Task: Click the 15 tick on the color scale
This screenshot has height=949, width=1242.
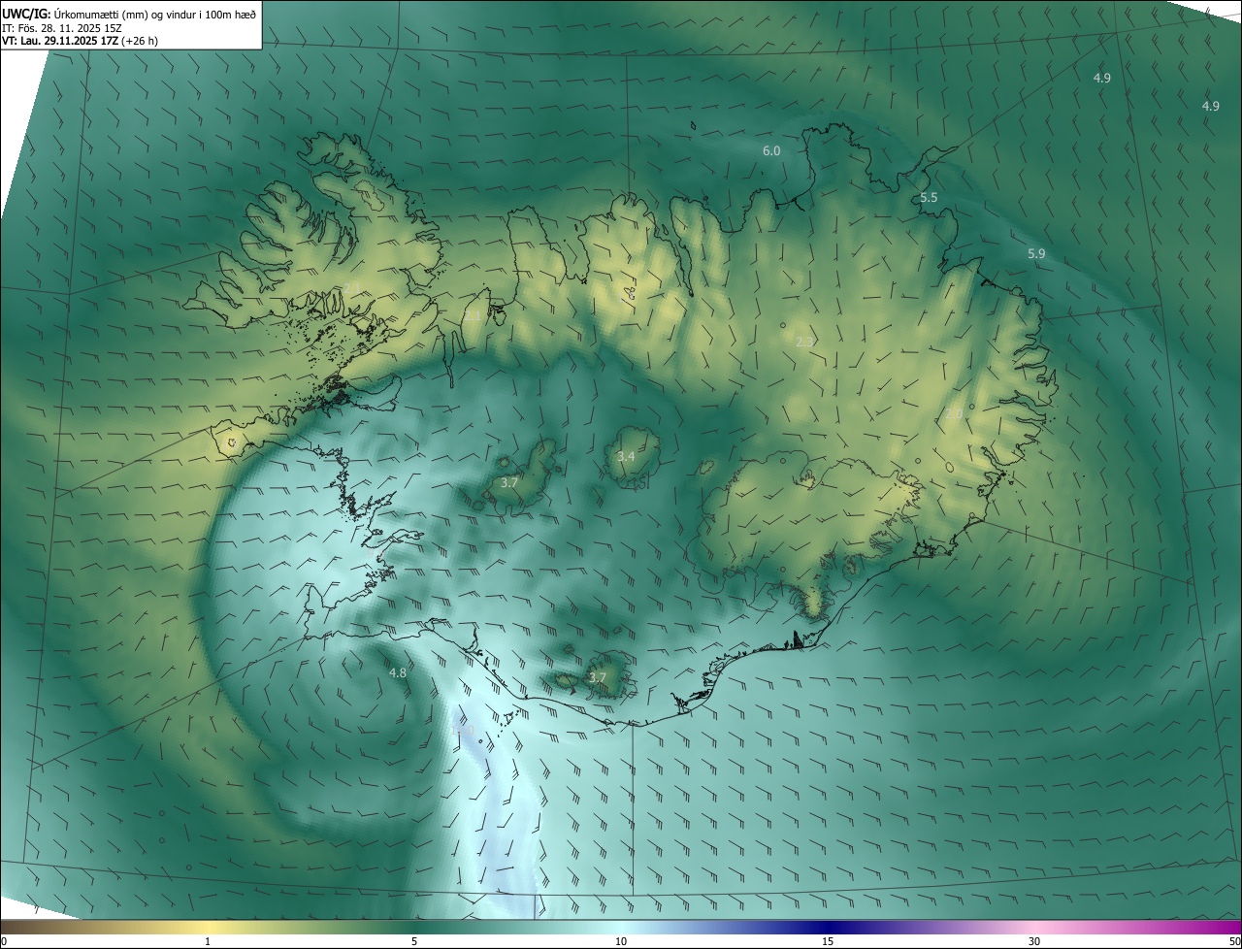Action: click(x=828, y=941)
